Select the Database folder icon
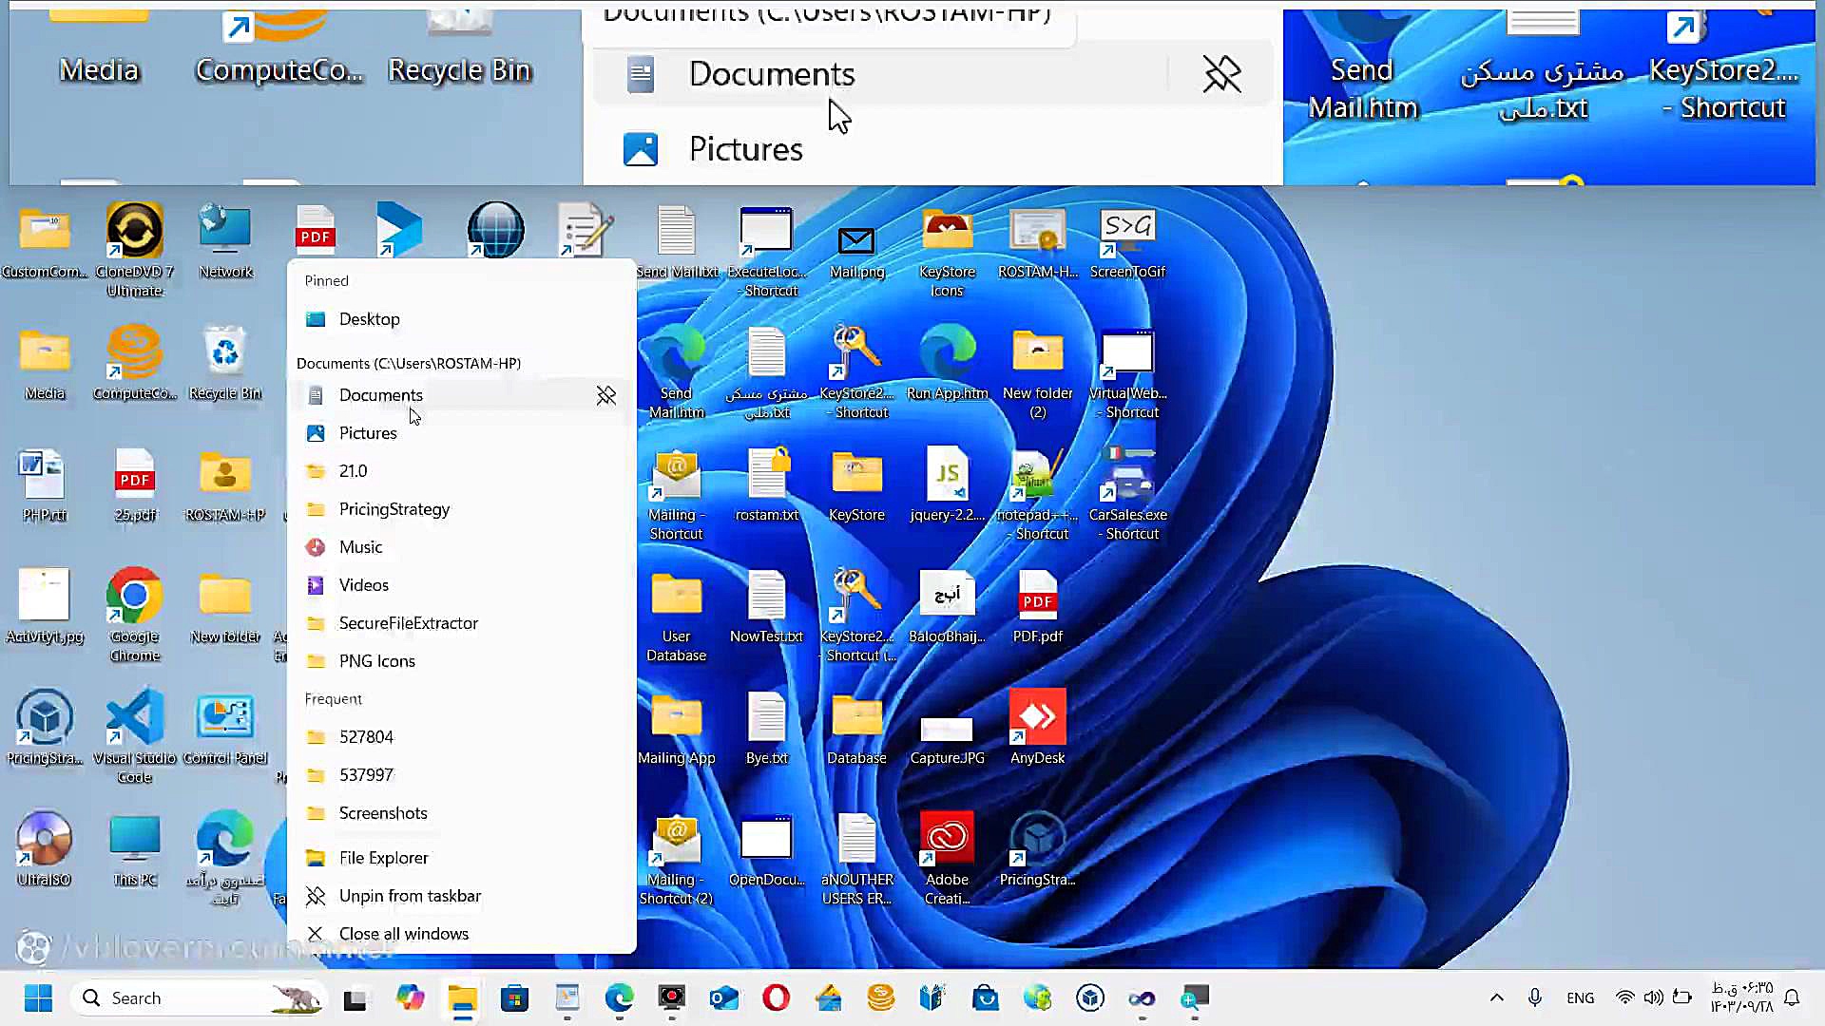 point(856,728)
